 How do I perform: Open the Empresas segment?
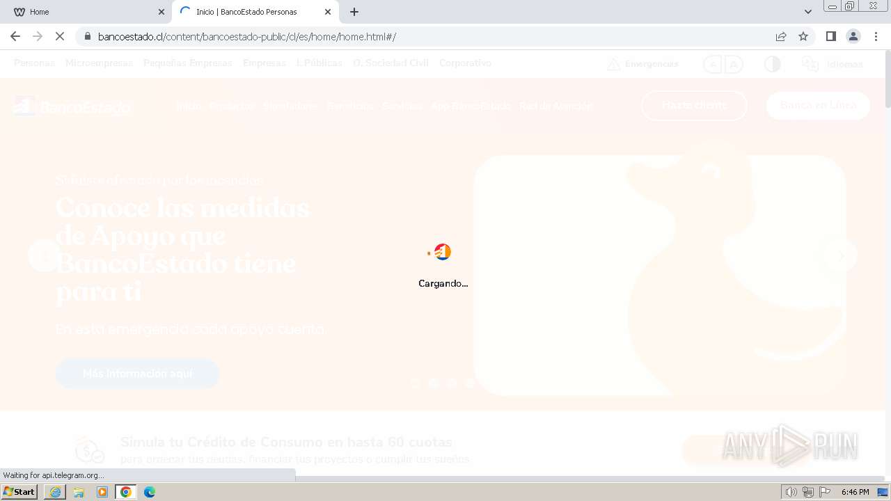point(265,63)
